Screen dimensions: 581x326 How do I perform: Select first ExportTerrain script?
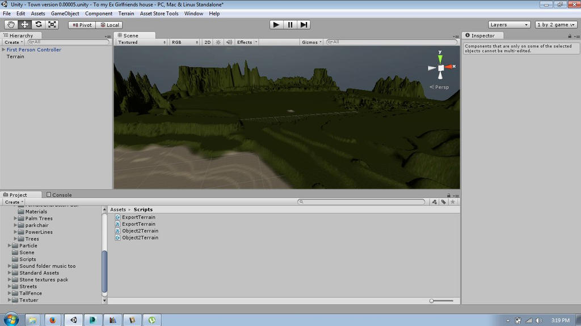click(x=136, y=217)
